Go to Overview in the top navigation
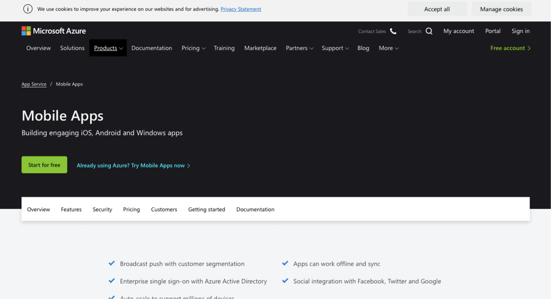 [39, 48]
